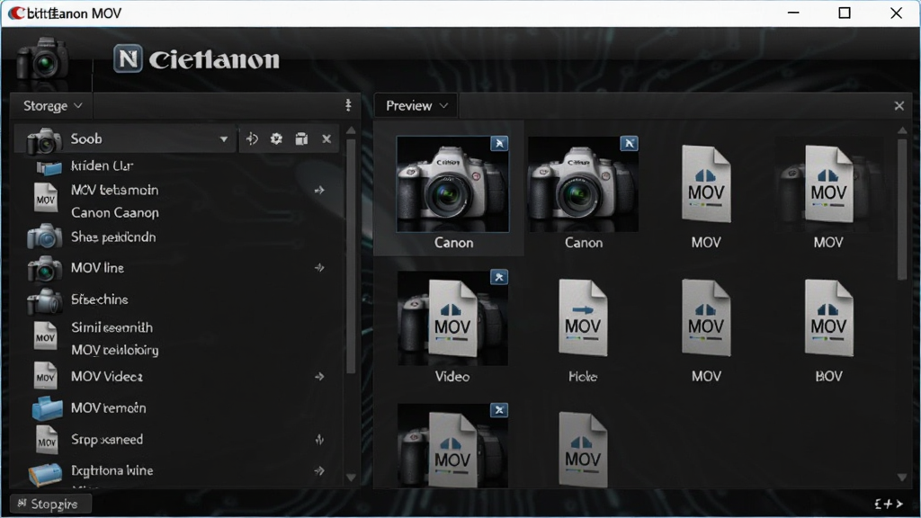Select the 'kriden Clar' folder row
Image resolution: width=921 pixels, height=518 pixels.
176,166
